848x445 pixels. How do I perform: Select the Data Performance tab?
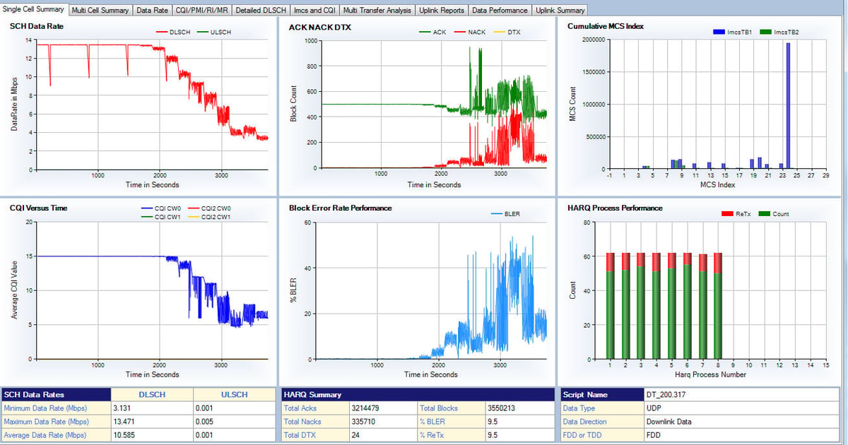click(500, 10)
